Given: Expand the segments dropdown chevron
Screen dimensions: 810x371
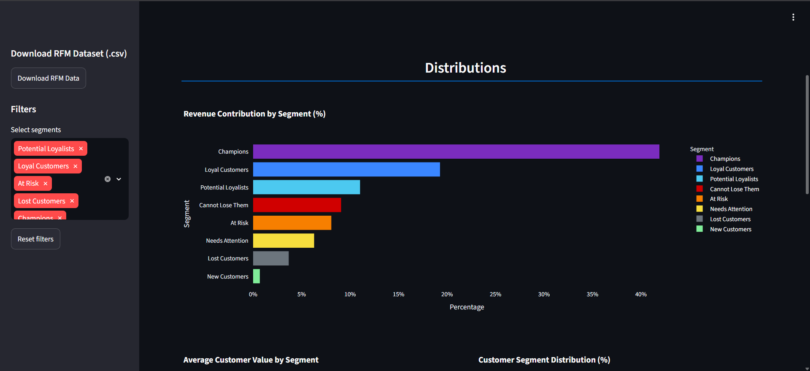Looking at the screenshot, I should pos(119,179).
